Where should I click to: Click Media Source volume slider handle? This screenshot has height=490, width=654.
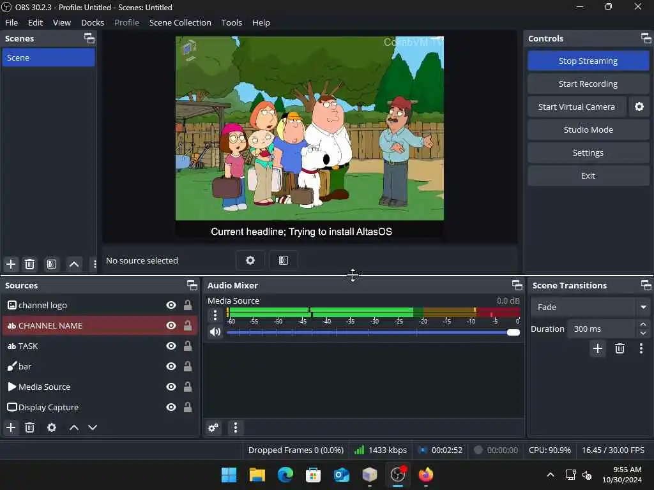click(513, 332)
